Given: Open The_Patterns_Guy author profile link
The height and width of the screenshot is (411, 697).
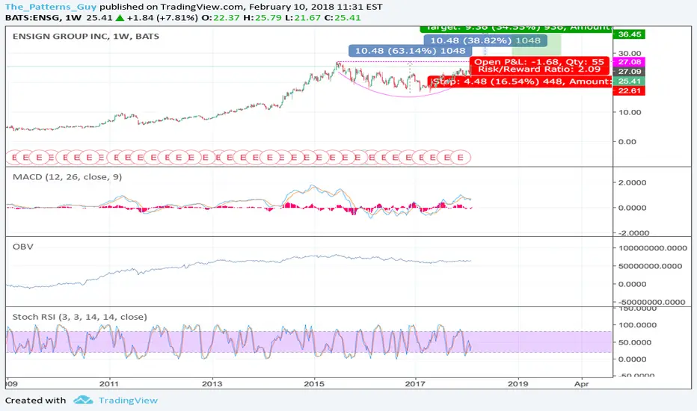Looking at the screenshot, I should [x=51, y=7].
